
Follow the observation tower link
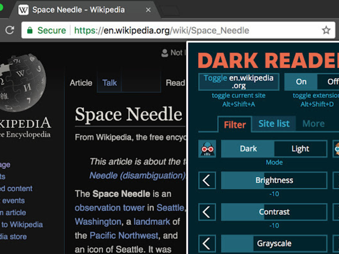point(109,208)
